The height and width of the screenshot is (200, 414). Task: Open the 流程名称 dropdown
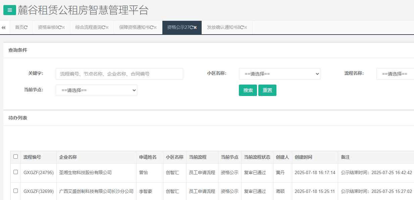pyautogui.click(x=395, y=74)
